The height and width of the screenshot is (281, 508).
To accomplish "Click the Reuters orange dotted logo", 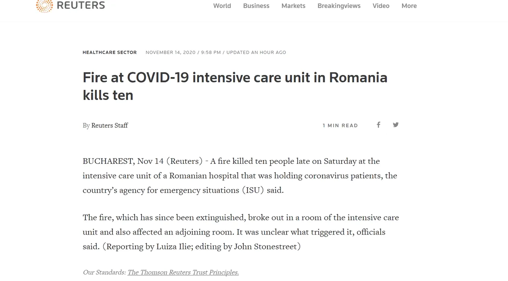I will click(44, 6).
